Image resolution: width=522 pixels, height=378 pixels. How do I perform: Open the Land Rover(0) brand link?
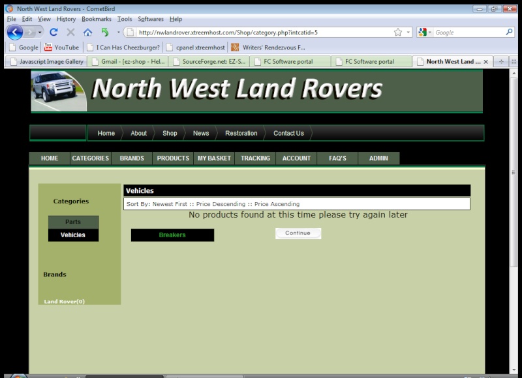pos(64,302)
